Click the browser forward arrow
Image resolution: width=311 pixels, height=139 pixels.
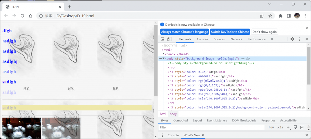tap(14, 16)
